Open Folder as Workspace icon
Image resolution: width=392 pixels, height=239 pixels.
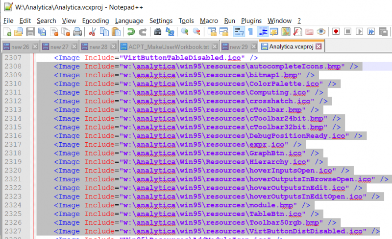[x=309, y=32]
